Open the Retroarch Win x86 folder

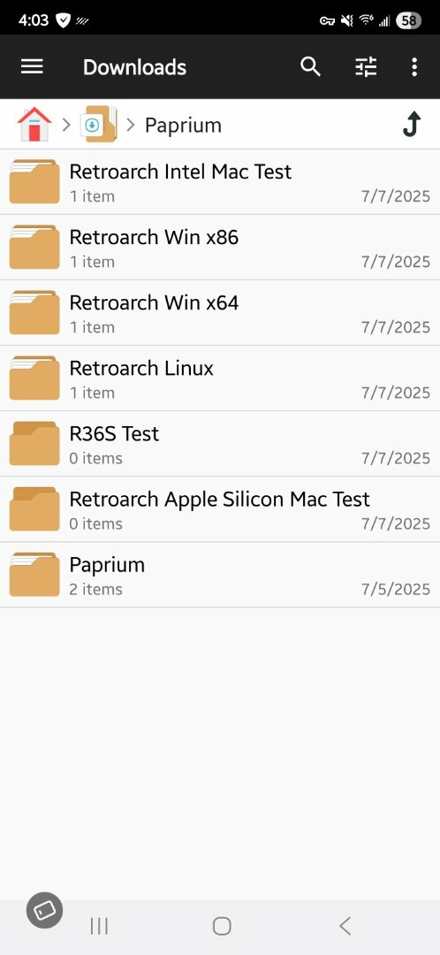pyautogui.click(x=220, y=248)
